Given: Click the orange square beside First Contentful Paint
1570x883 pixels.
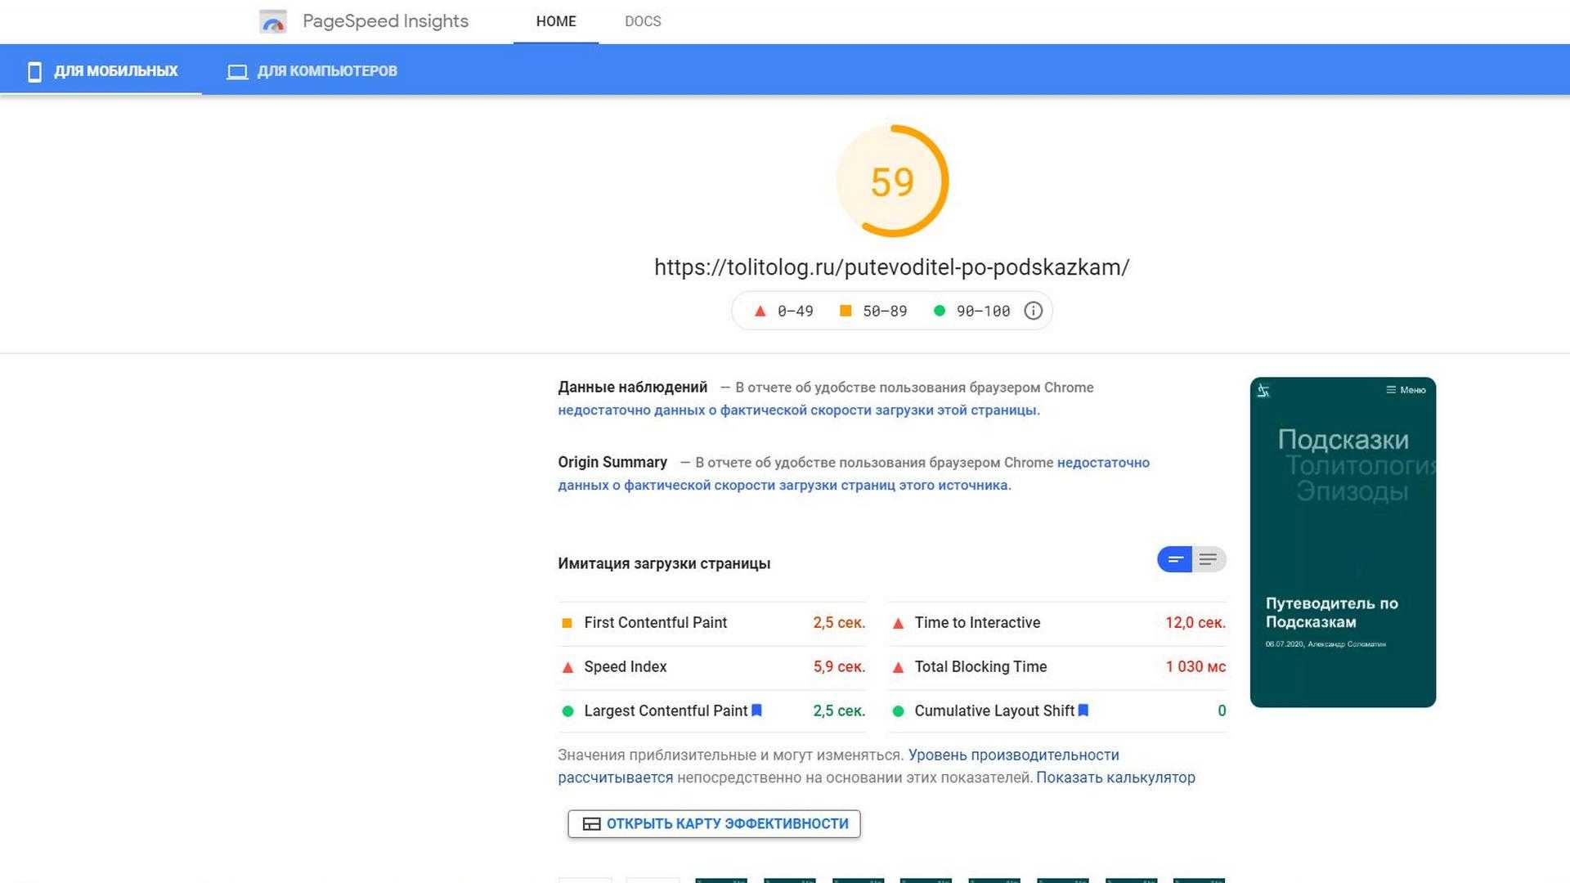Looking at the screenshot, I should pos(567,623).
